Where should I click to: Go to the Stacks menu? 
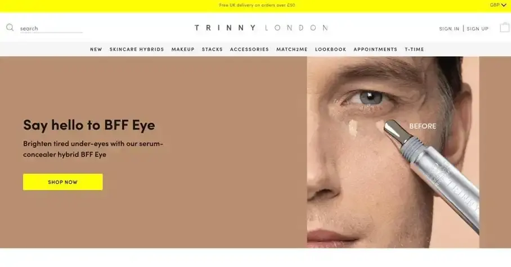click(212, 49)
